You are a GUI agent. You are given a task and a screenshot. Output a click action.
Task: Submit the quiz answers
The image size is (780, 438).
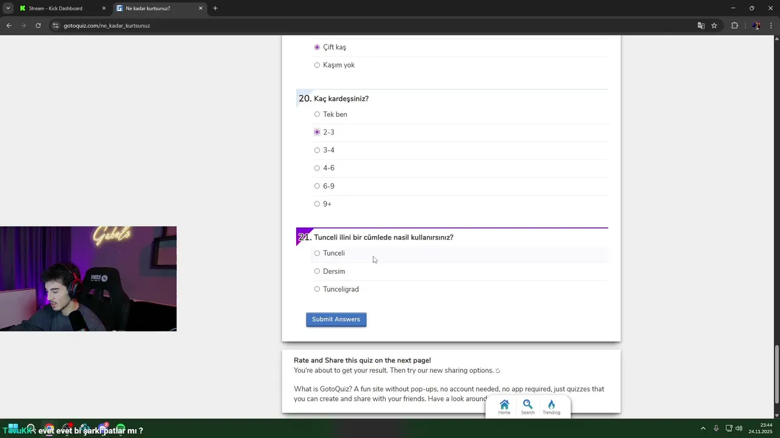click(x=336, y=319)
